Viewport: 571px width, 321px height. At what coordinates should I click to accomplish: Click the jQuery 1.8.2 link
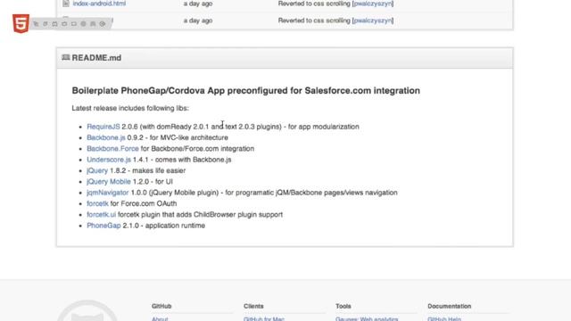click(x=97, y=170)
